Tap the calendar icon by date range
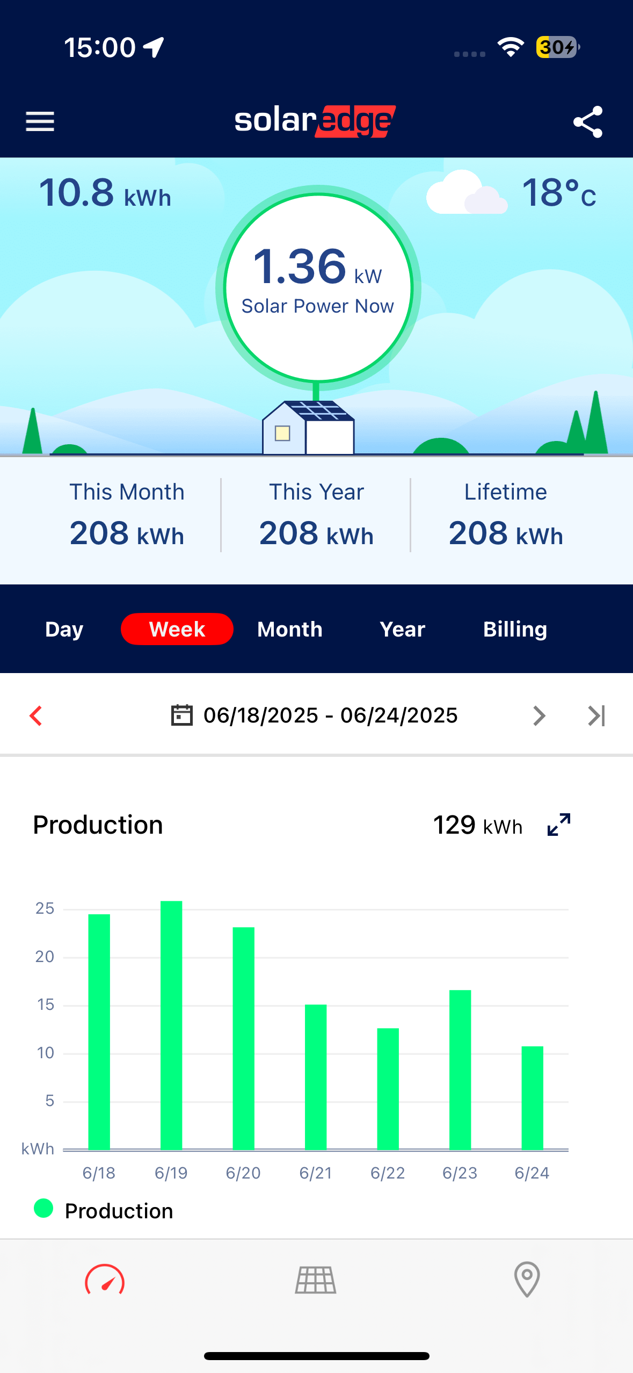The width and height of the screenshot is (633, 1373). point(181,716)
